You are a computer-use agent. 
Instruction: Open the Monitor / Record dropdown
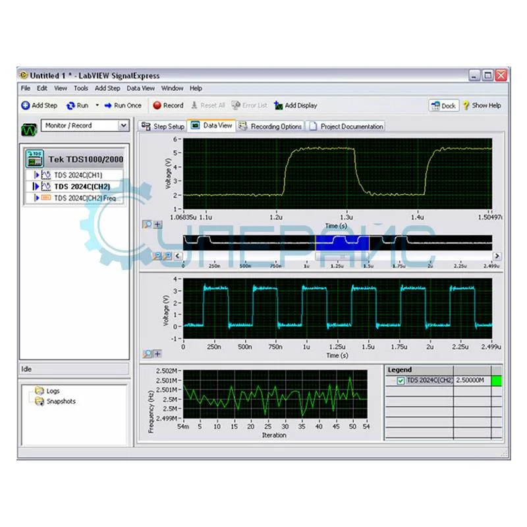123,125
